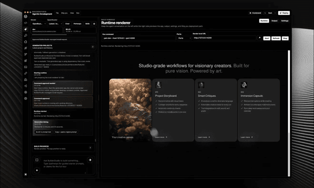
Task: Open the rocket icon in the sidebar
Action: pyautogui.click(x=26, y=61)
